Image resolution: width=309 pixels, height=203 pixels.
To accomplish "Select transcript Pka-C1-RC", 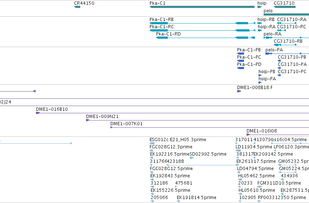I will 202,30.
